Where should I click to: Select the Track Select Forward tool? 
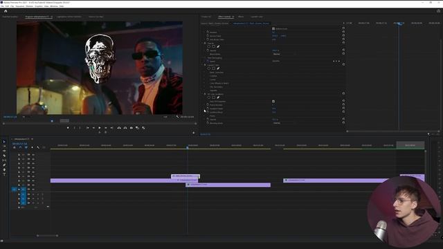(x=4, y=146)
